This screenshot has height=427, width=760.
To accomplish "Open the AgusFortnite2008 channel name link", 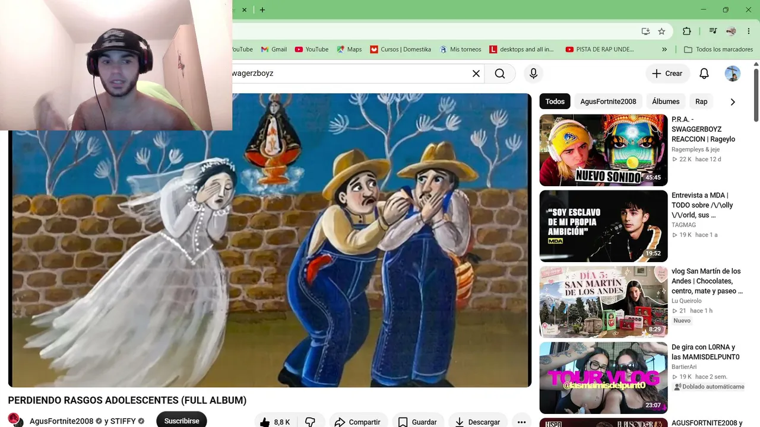I will [62, 421].
